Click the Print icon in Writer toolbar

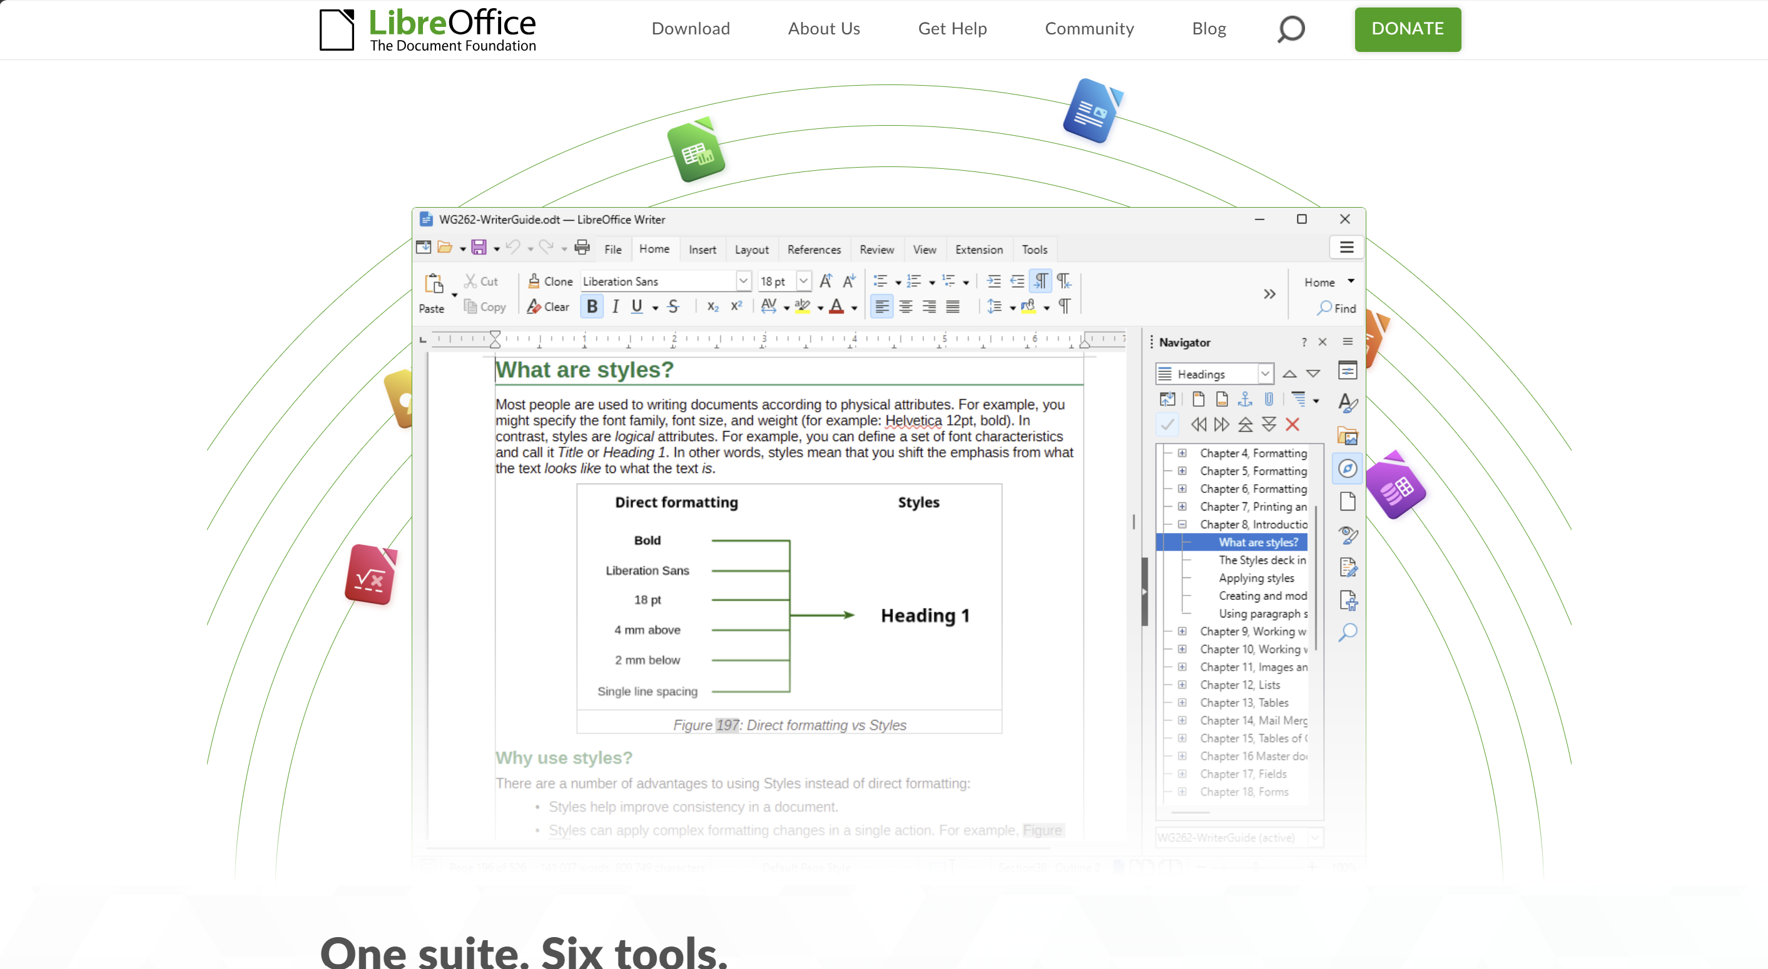[x=582, y=248]
